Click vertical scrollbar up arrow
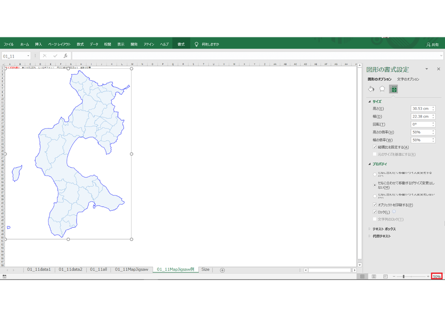Image resolution: width=445 pixels, height=317 pixels. point(360,65)
